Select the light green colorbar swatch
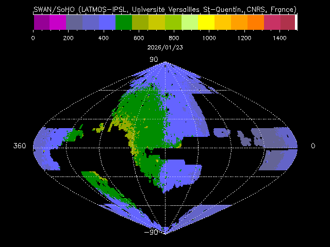330x247 pixels. point(190,22)
